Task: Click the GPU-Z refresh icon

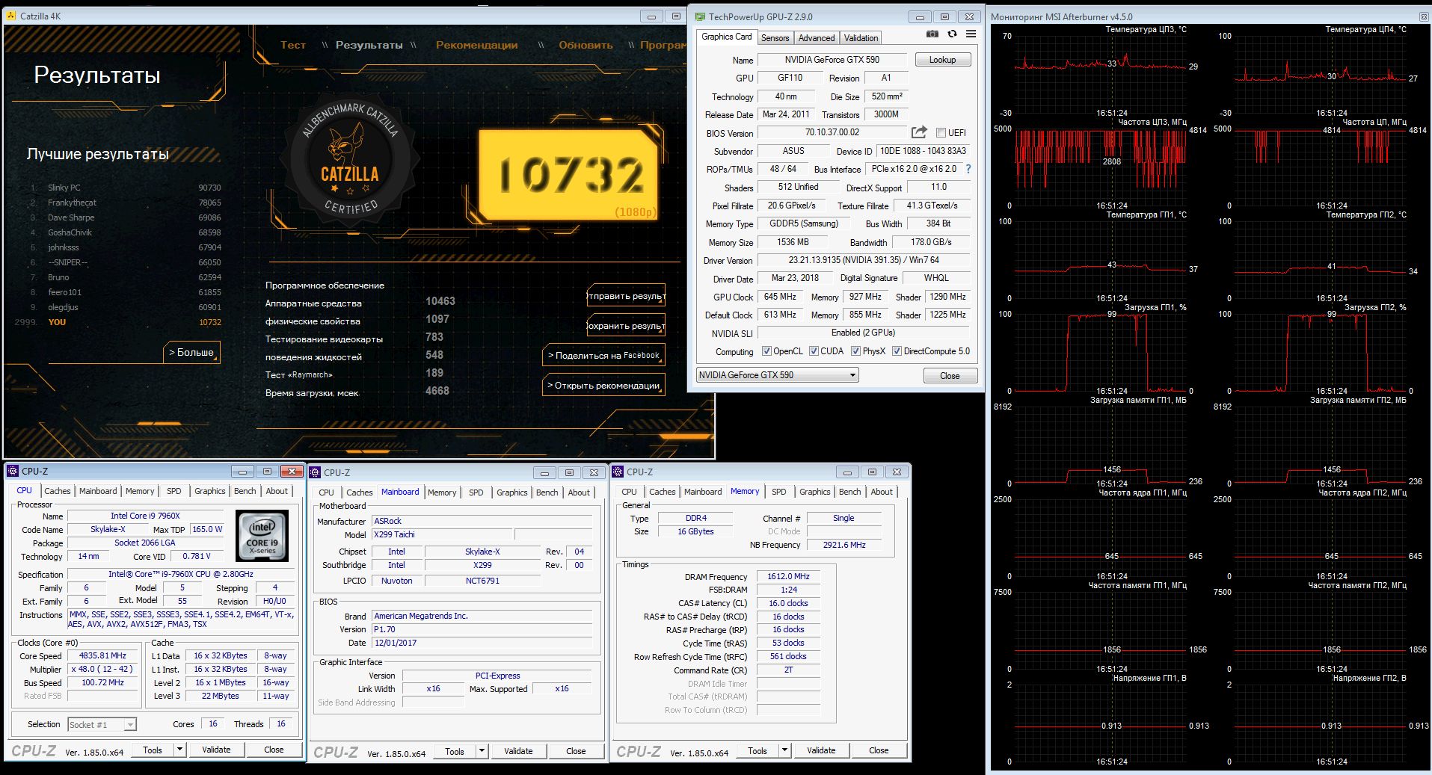Action: click(952, 34)
